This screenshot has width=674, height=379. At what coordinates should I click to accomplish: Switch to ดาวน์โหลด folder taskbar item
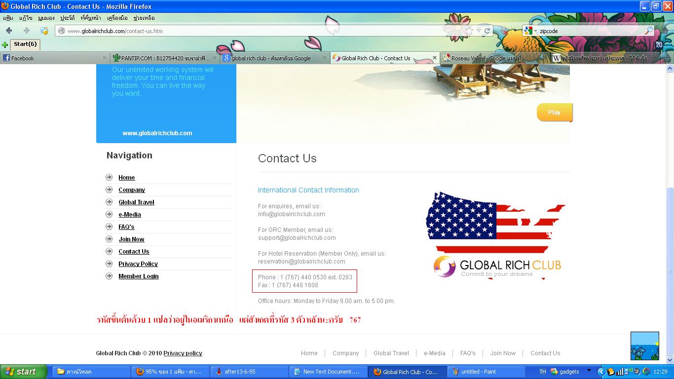(x=91, y=372)
